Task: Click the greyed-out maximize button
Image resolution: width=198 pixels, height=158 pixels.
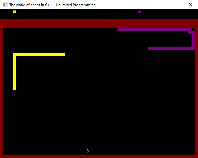Action: coord(176,5)
